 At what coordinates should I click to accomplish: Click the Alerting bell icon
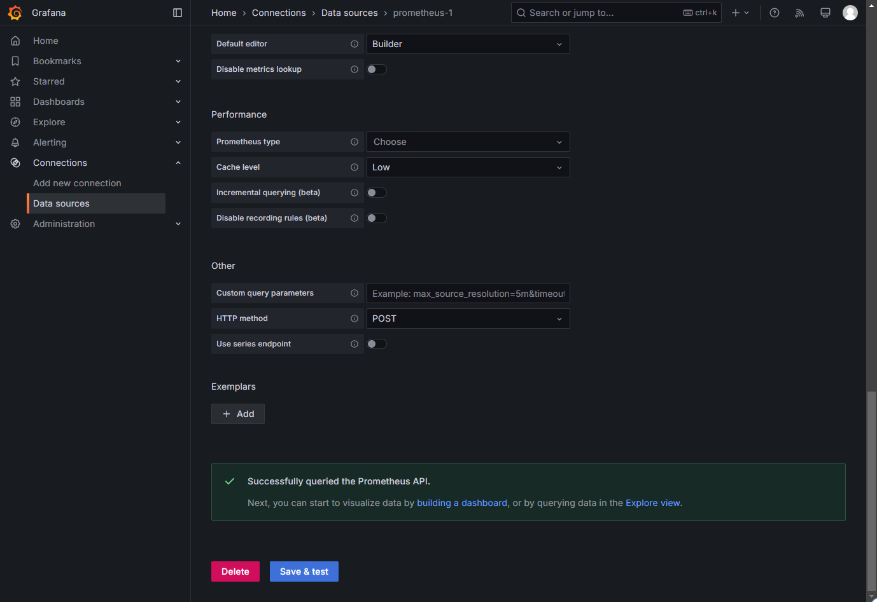[x=15, y=142]
